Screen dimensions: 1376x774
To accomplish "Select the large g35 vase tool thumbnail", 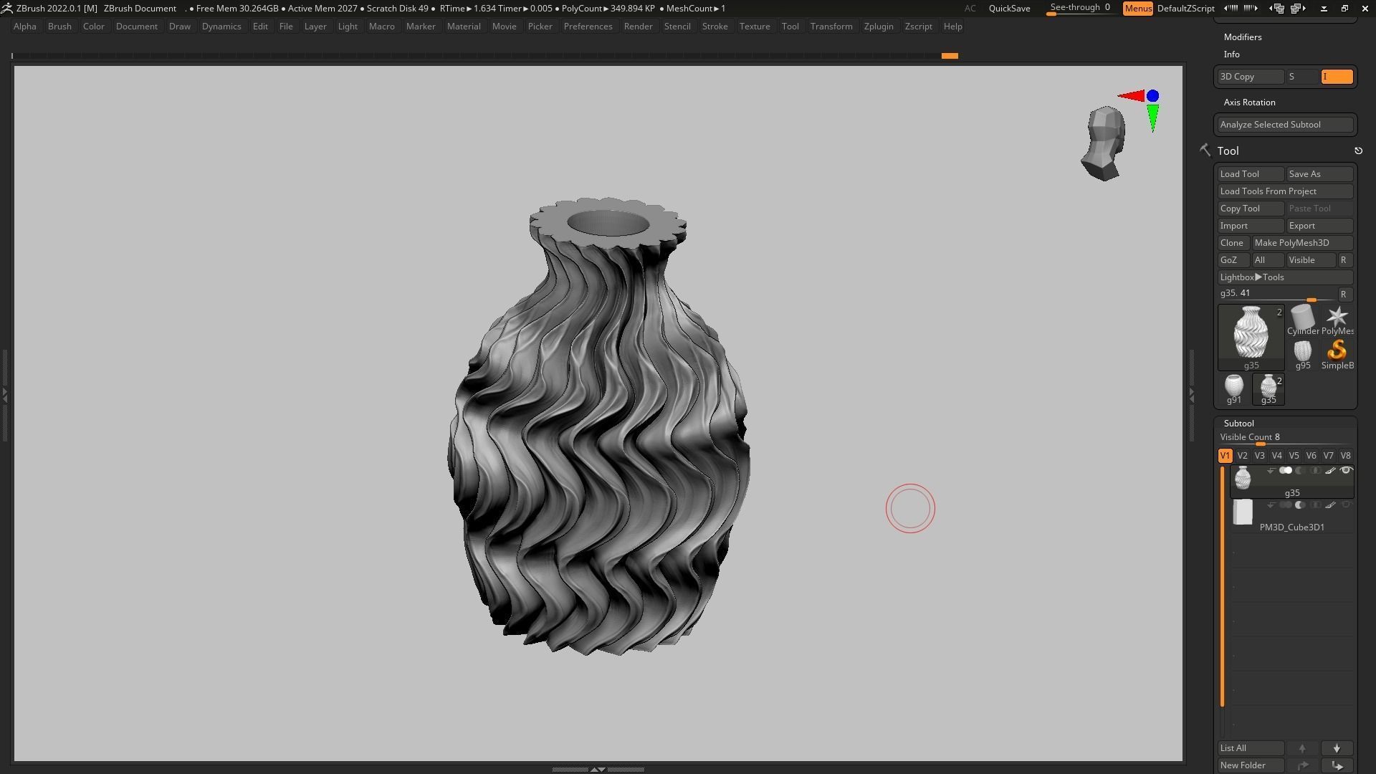I will click(x=1251, y=337).
